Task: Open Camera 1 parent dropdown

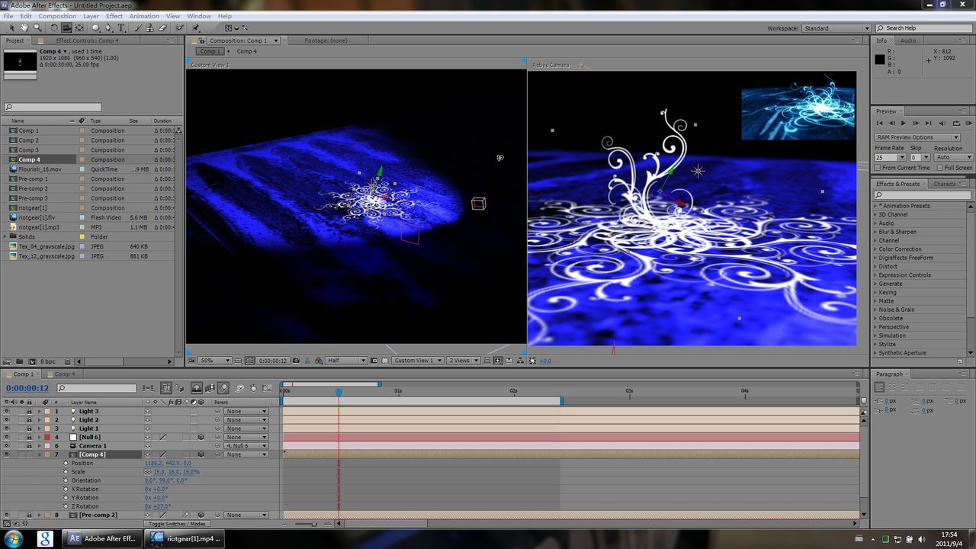Action: coord(246,446)
